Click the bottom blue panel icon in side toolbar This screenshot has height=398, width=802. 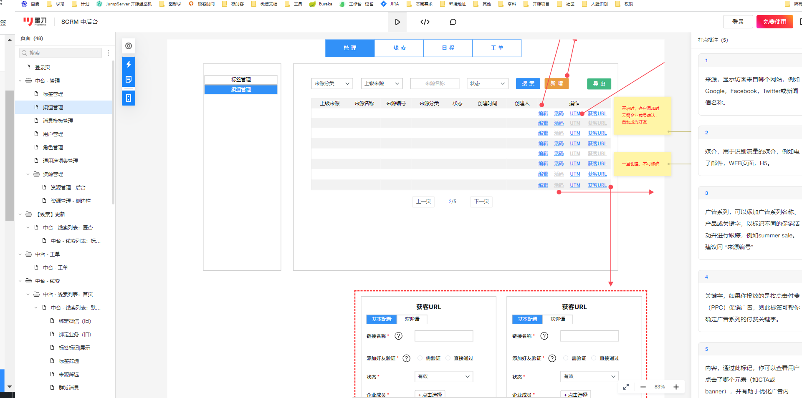point(129,98)
